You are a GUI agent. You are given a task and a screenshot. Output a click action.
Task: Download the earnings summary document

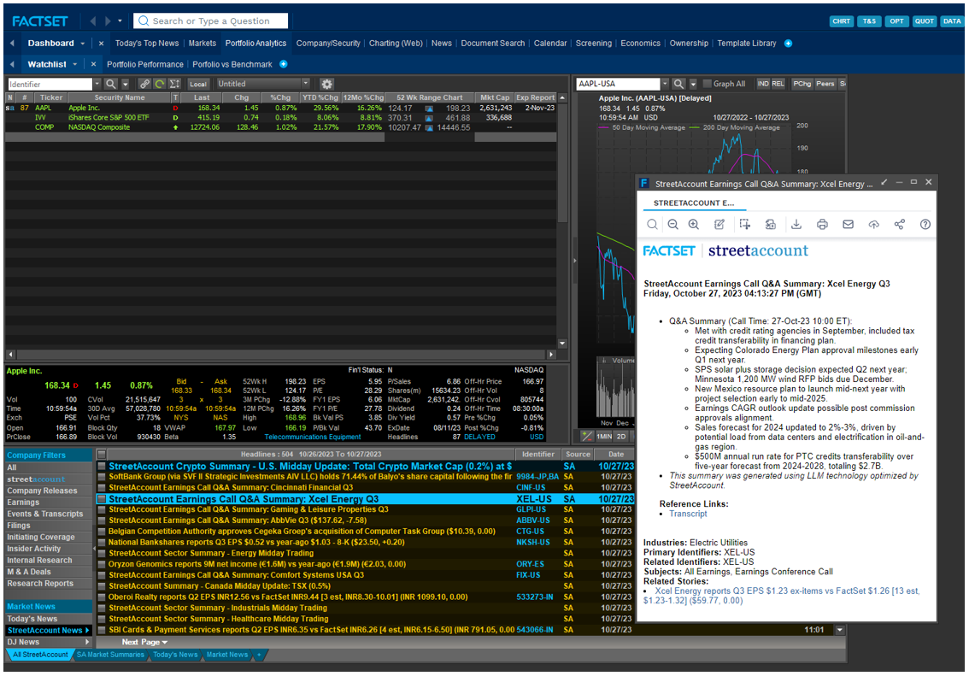796,224
